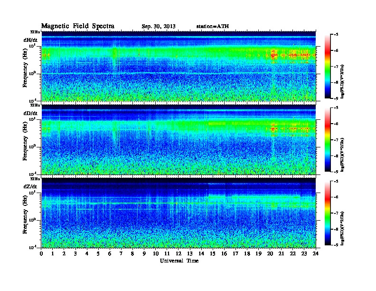Click hour tick label "14" on time axis

coord(201,253)
